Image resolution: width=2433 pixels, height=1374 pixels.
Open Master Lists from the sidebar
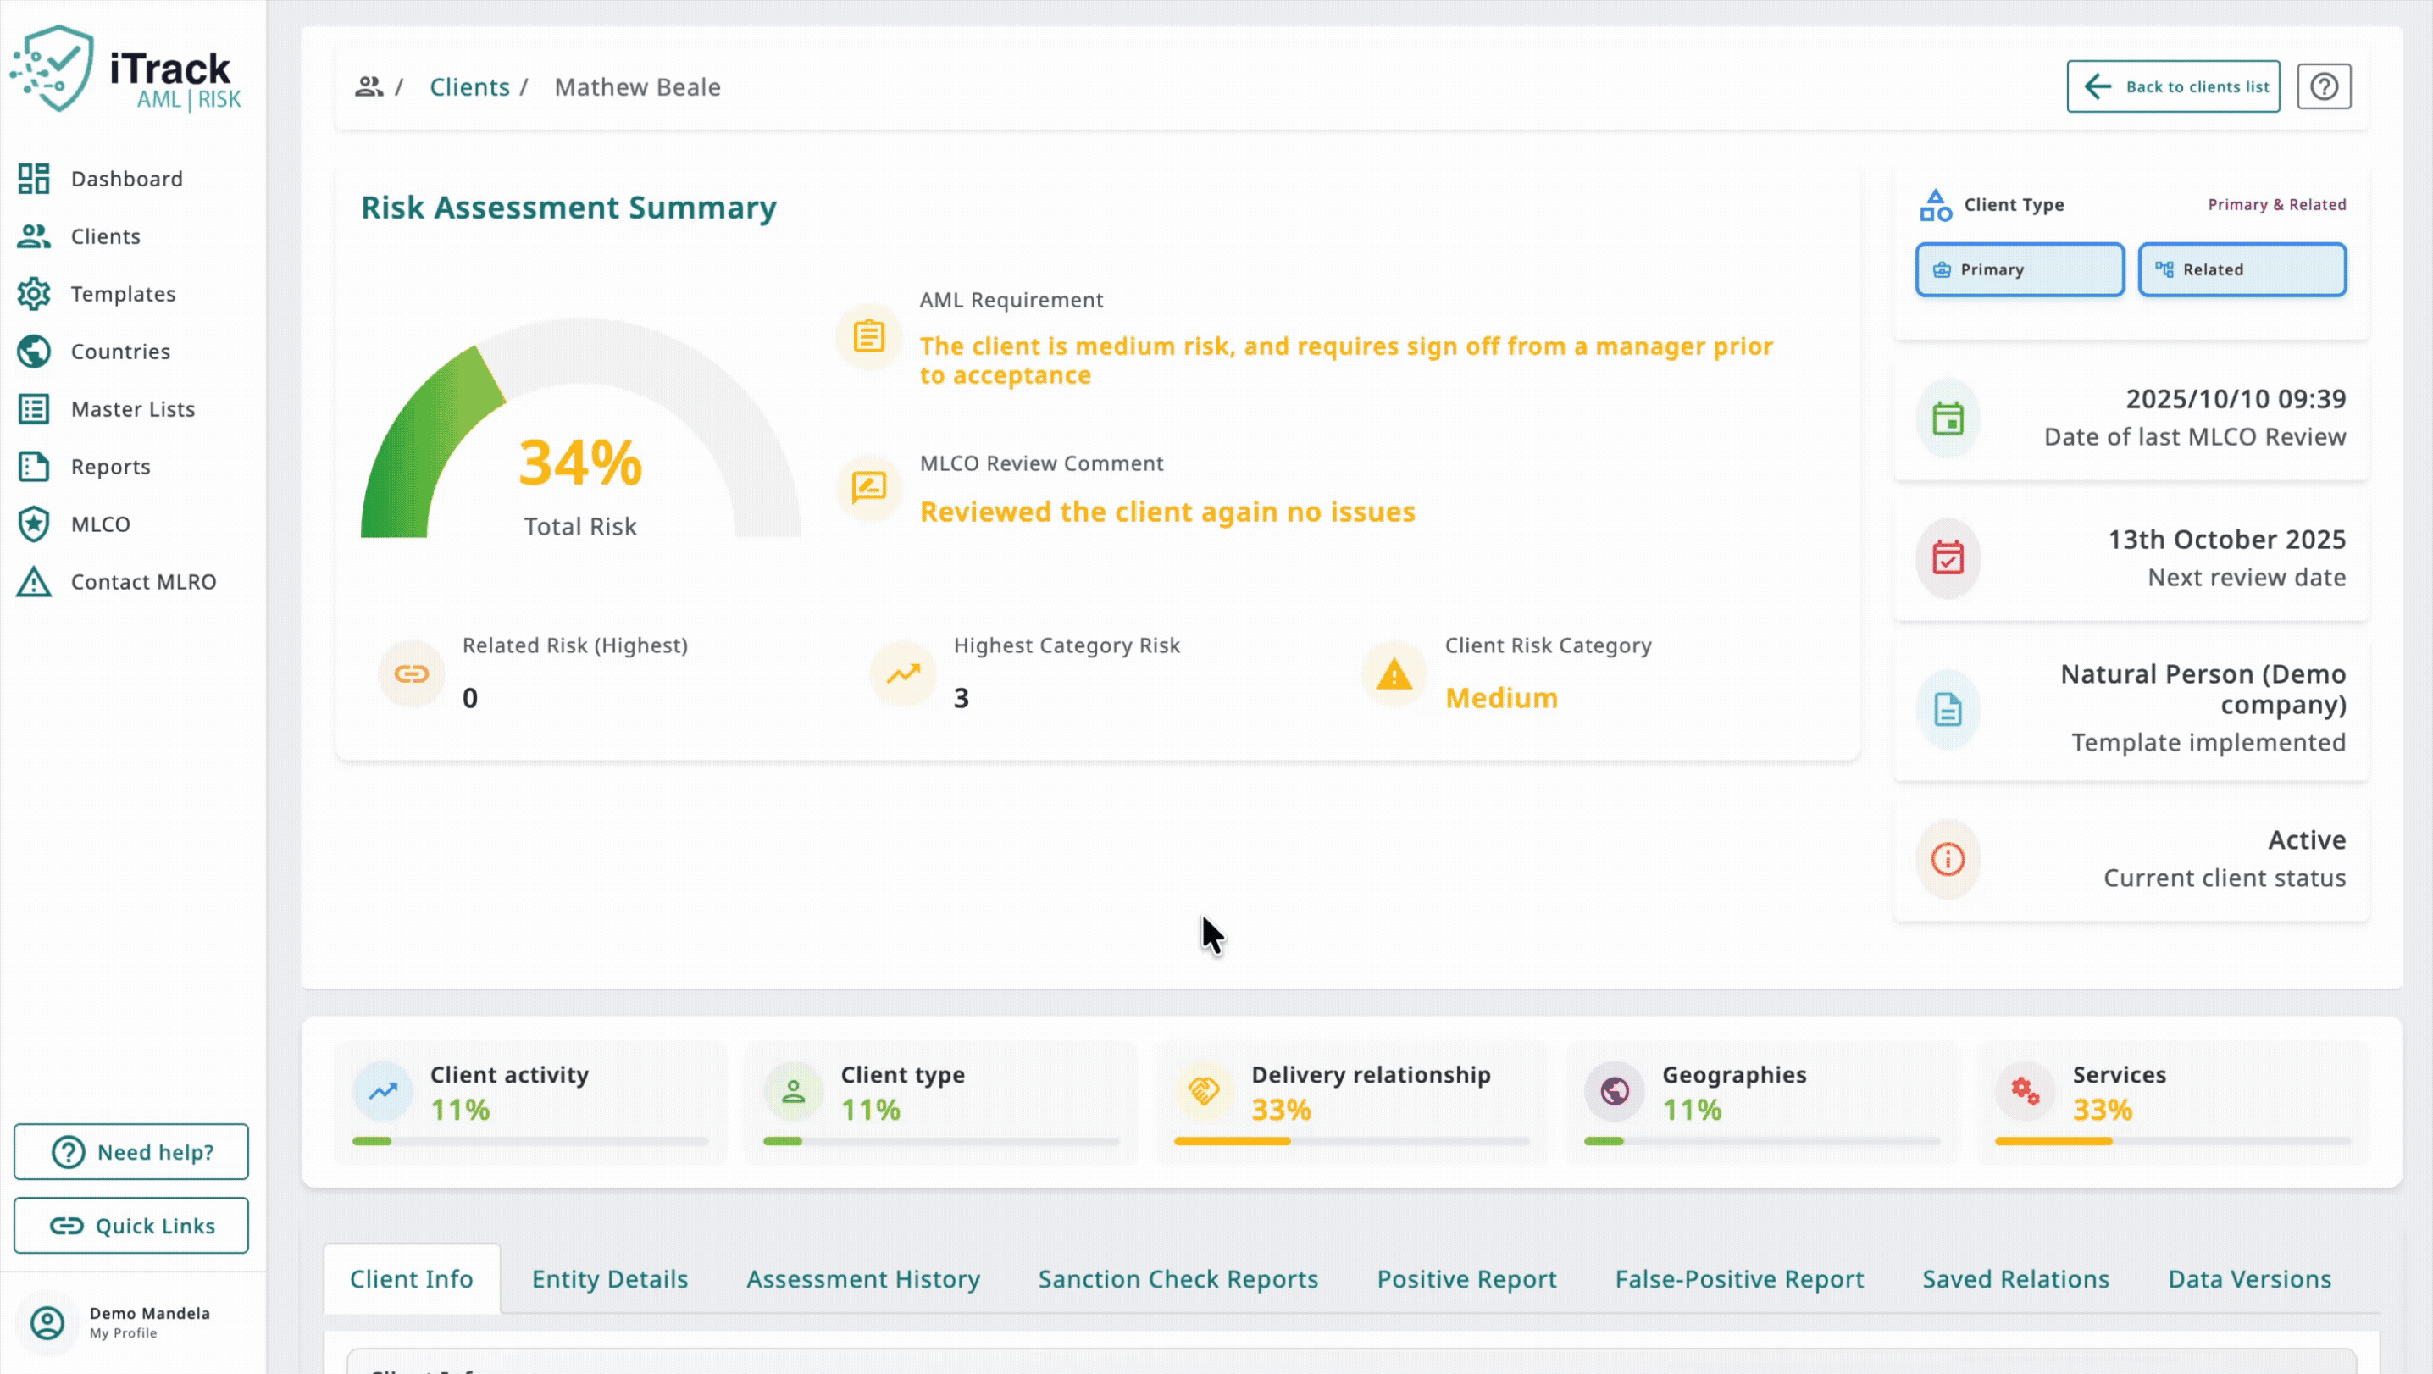[x=132, y=408]
